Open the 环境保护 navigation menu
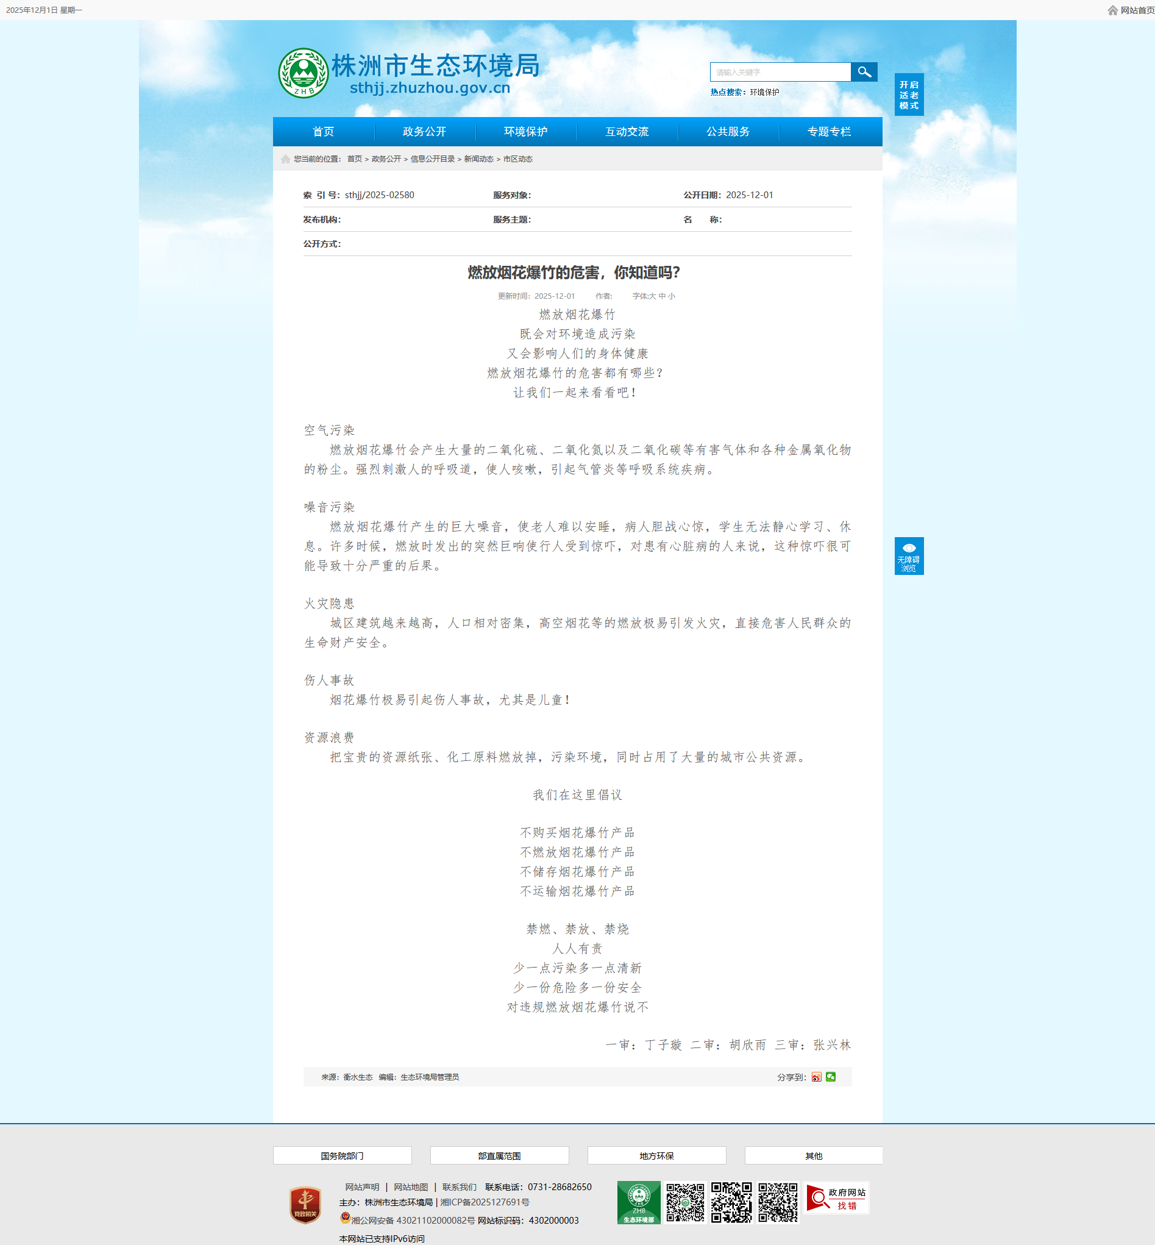Image resolution: width=1155 pixels, height=1245 pixels. click(x=525, y=132)
